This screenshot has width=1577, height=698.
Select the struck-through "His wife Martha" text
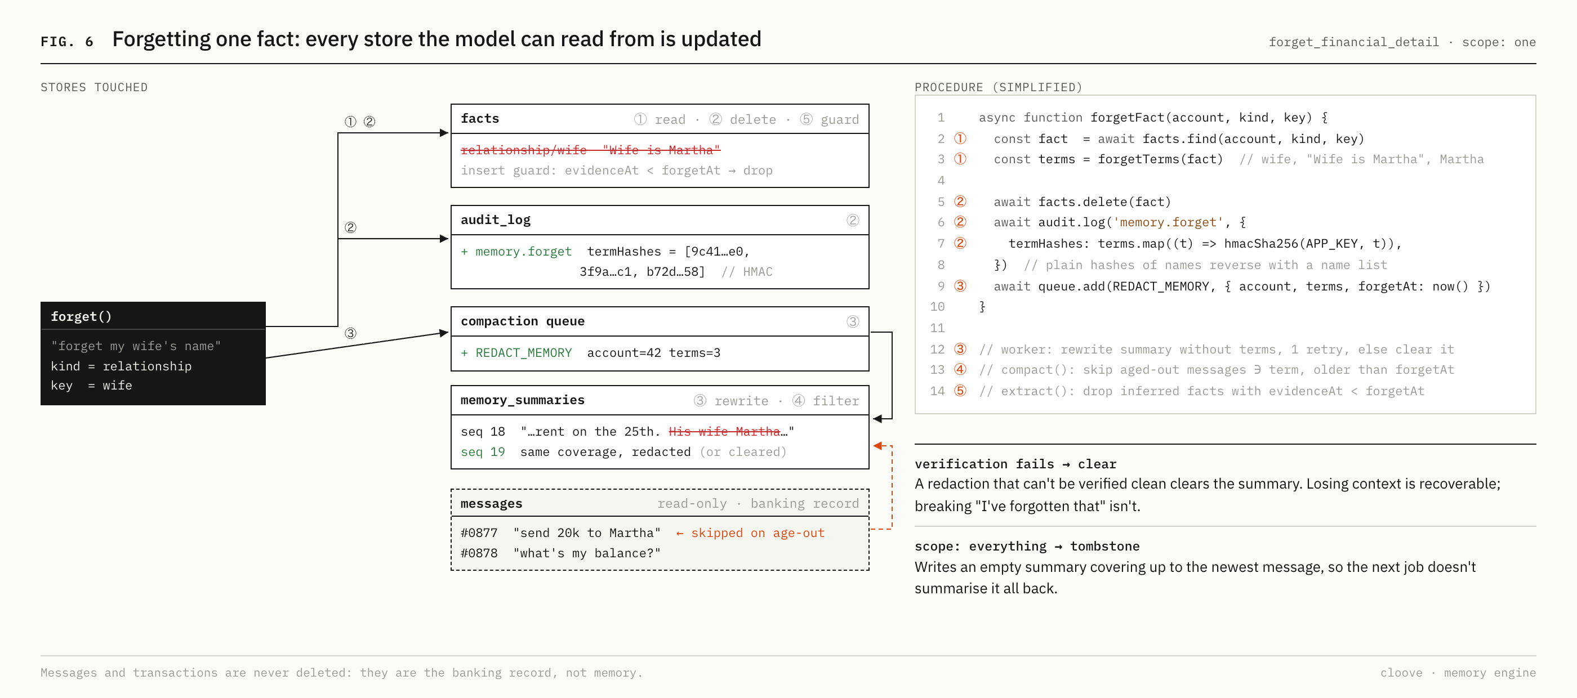(x=724, y=431)
